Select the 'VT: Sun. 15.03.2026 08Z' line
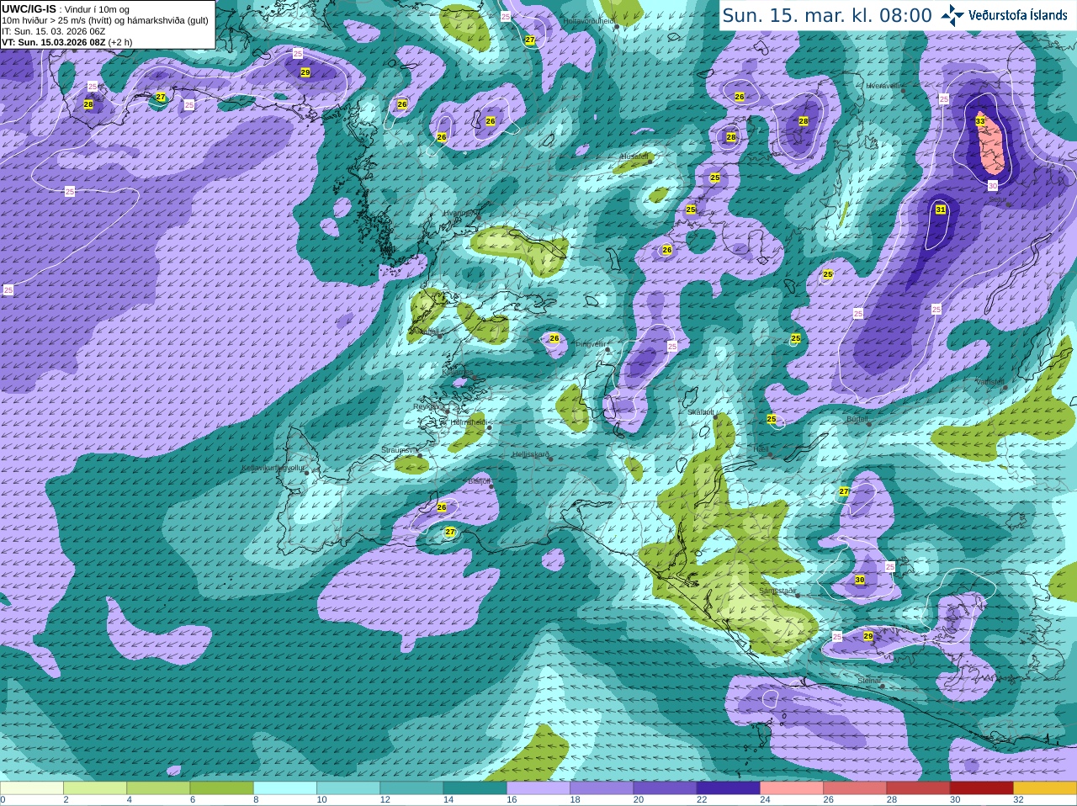Viewport: 1077px width, 806px height. [x=66, y=42]
